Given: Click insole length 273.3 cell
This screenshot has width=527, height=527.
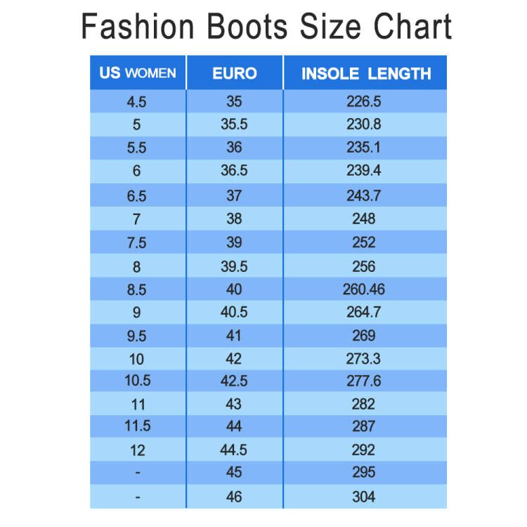Looking at the screenshot, I should [365, 358].
